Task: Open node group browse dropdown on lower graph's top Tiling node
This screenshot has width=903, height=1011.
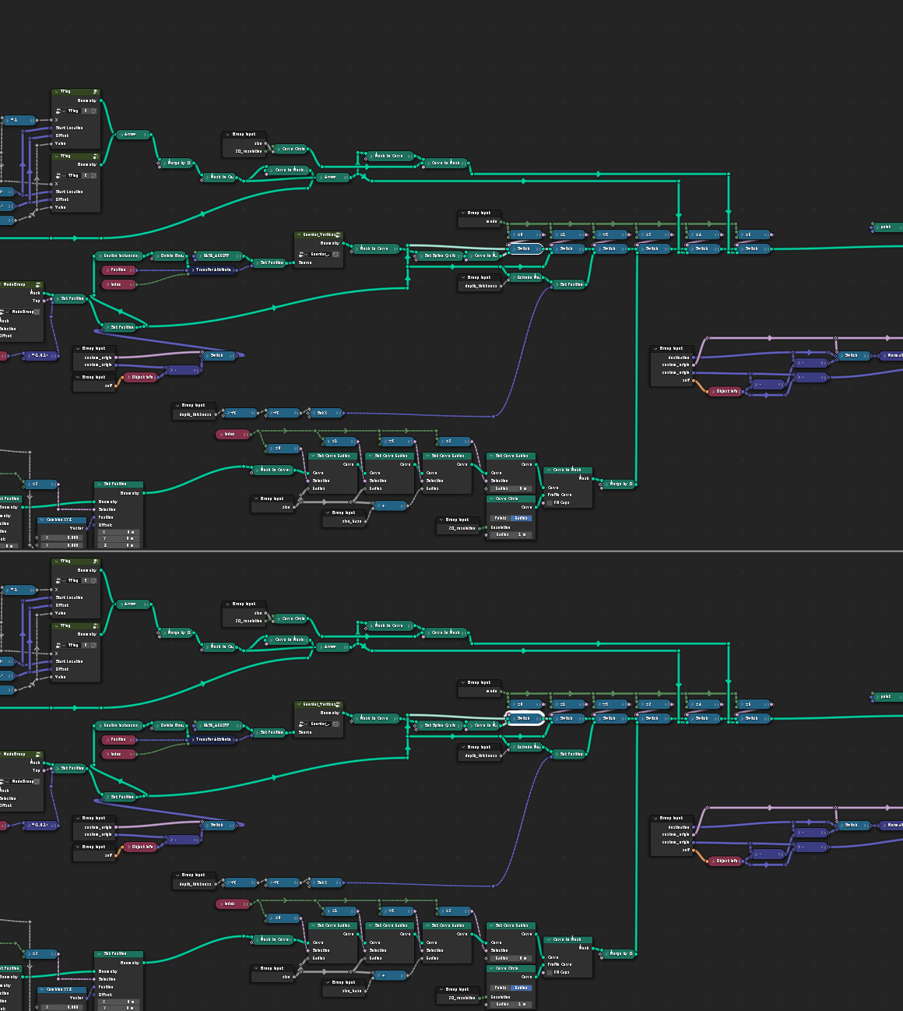Action: click(59, 580)
